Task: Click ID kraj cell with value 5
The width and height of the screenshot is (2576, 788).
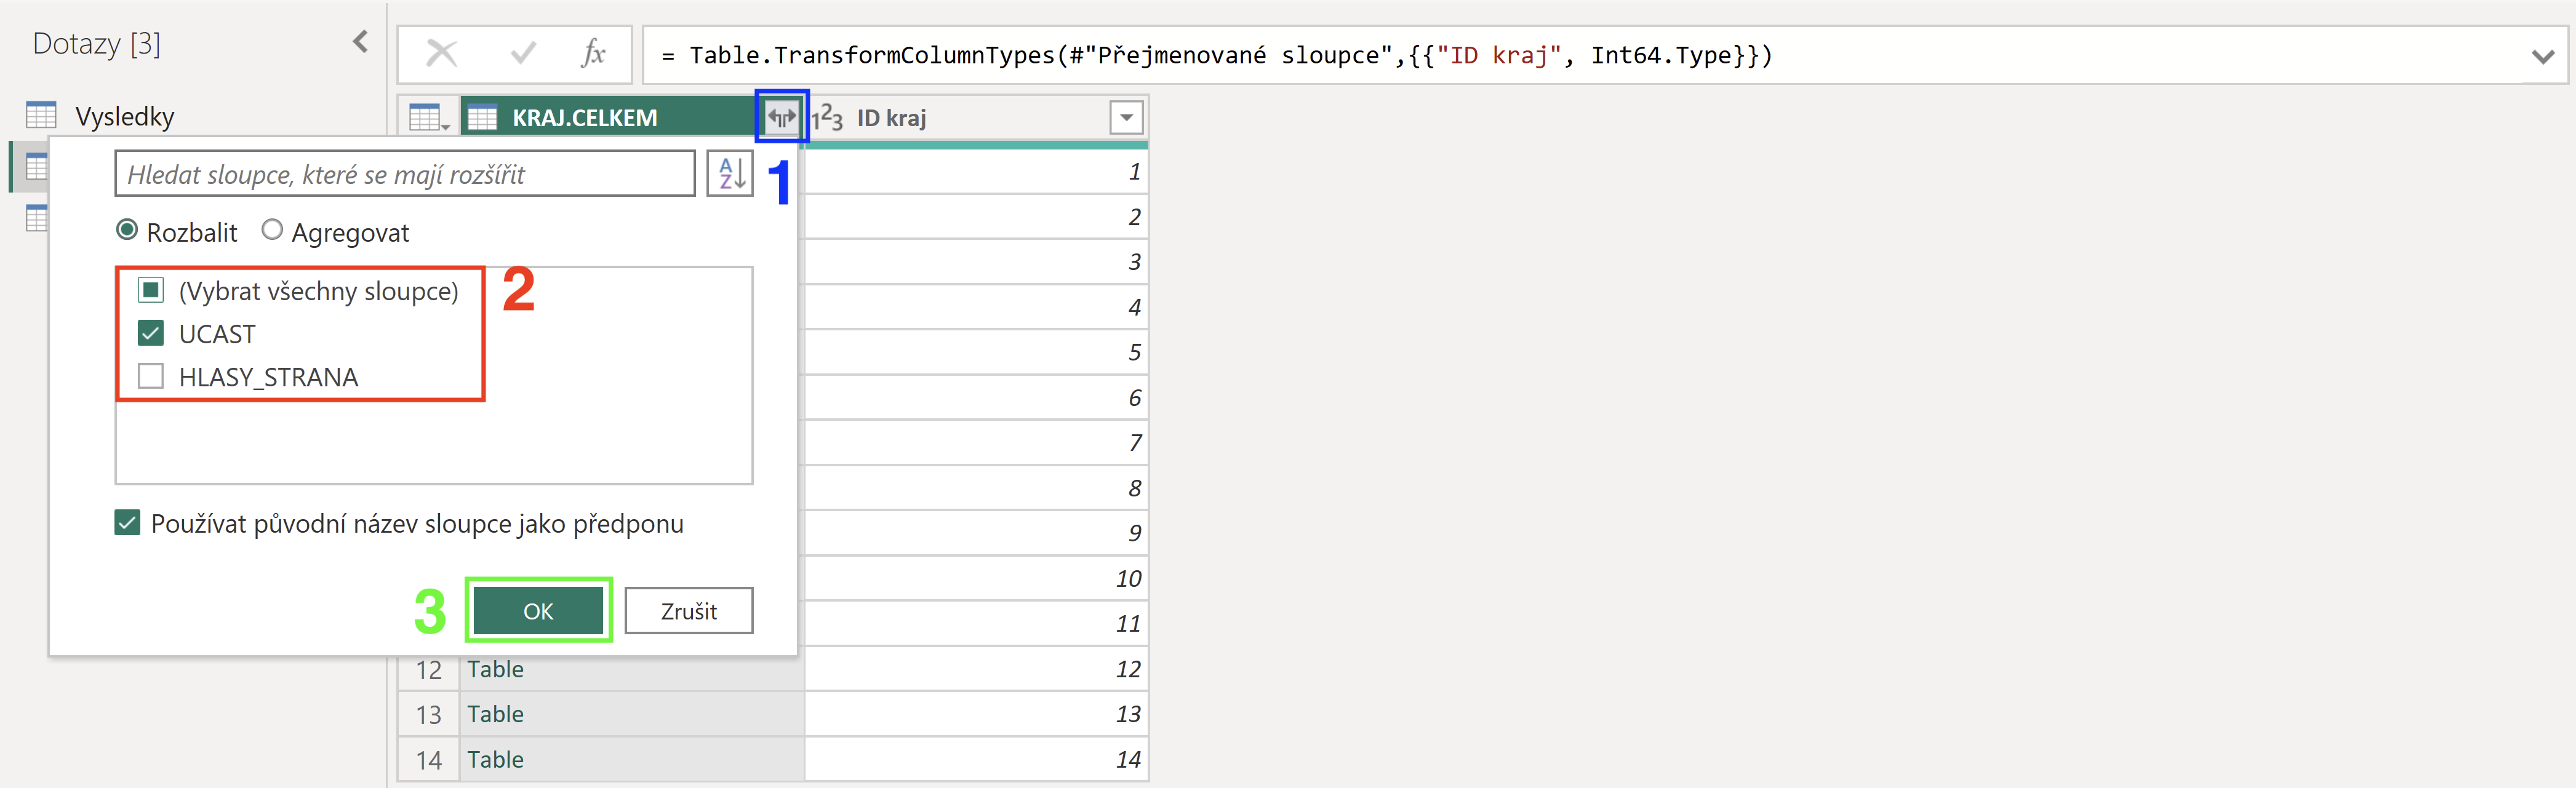Action: (x=976, y=352)
